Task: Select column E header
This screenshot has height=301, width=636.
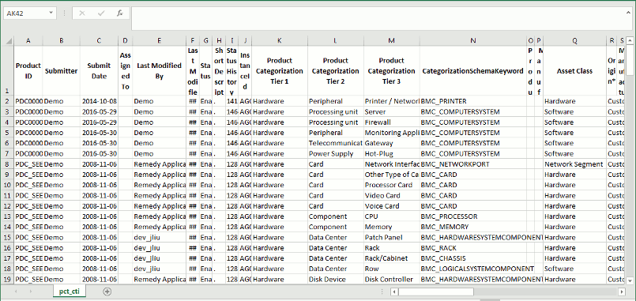Action: [160, 40]
